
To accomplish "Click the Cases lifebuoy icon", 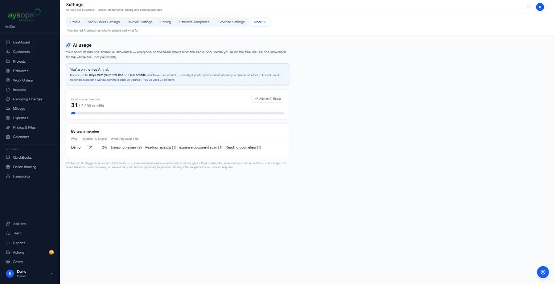I will click(x=8, y=262).
